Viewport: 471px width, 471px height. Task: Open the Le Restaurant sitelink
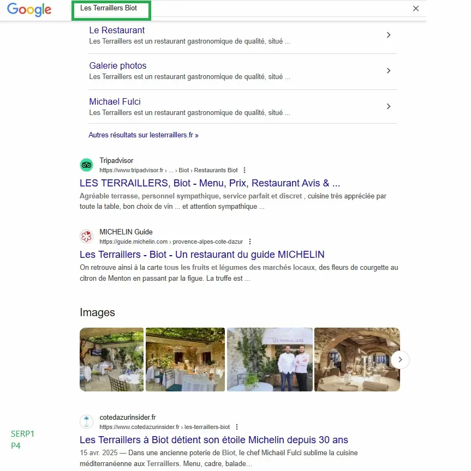[x=117, y=30]
